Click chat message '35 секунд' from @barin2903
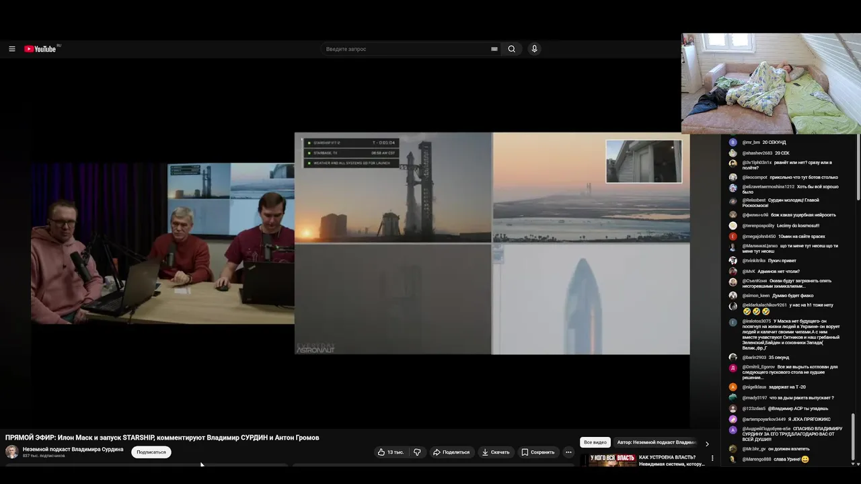The image size is (861, 484). 779,358
